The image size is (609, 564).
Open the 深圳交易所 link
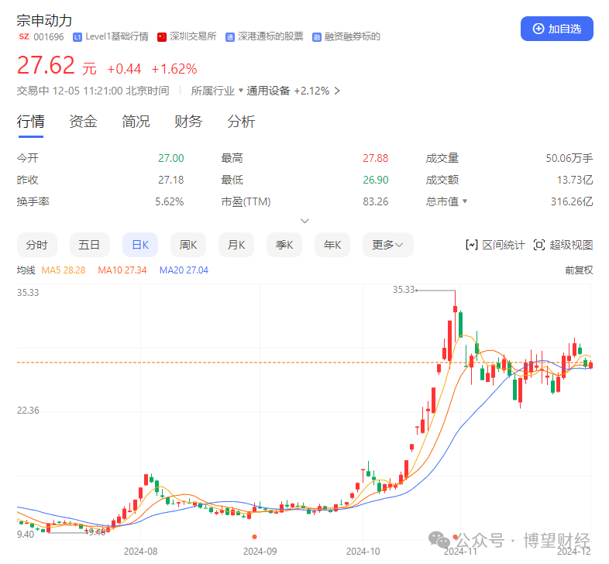(193, 36)
